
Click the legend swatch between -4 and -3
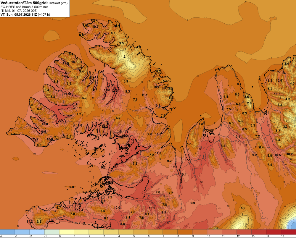(7, 232)
